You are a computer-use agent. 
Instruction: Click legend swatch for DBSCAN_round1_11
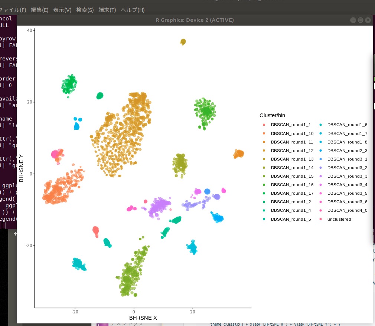point(264,142)
